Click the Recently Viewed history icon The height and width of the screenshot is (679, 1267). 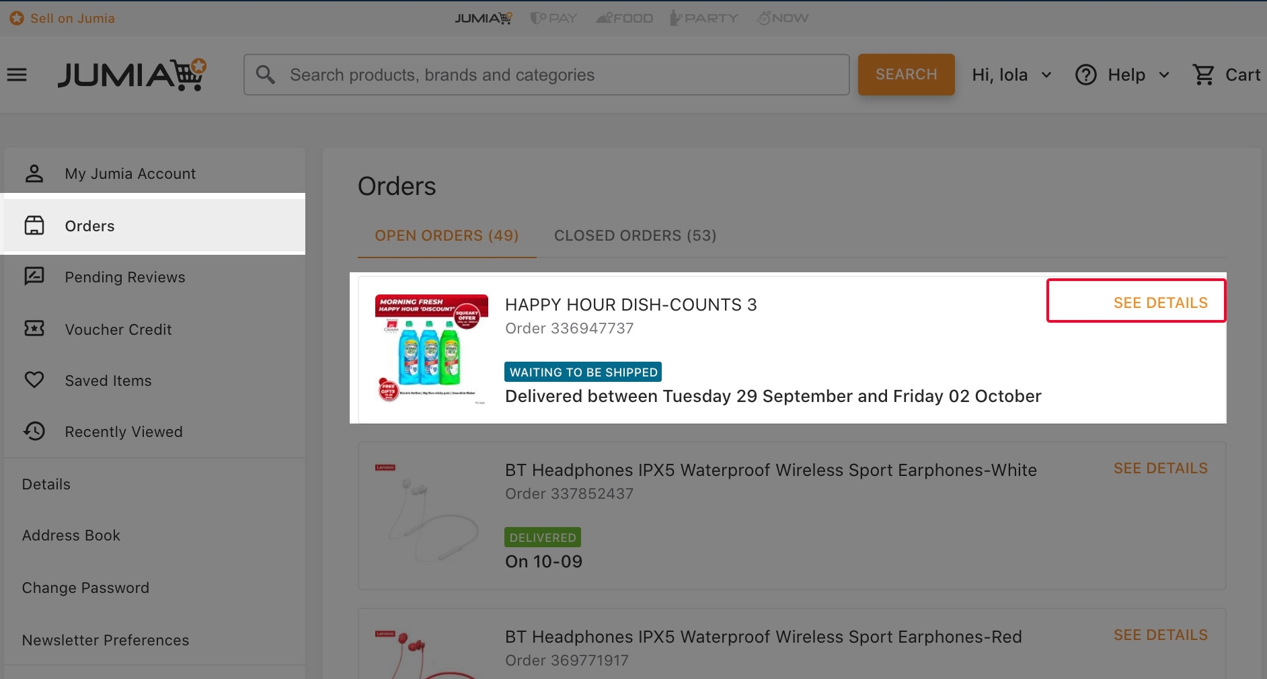pos(34,431)
